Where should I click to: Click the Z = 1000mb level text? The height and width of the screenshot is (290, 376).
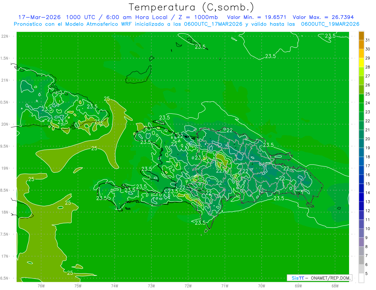click(x=198, y=17)
